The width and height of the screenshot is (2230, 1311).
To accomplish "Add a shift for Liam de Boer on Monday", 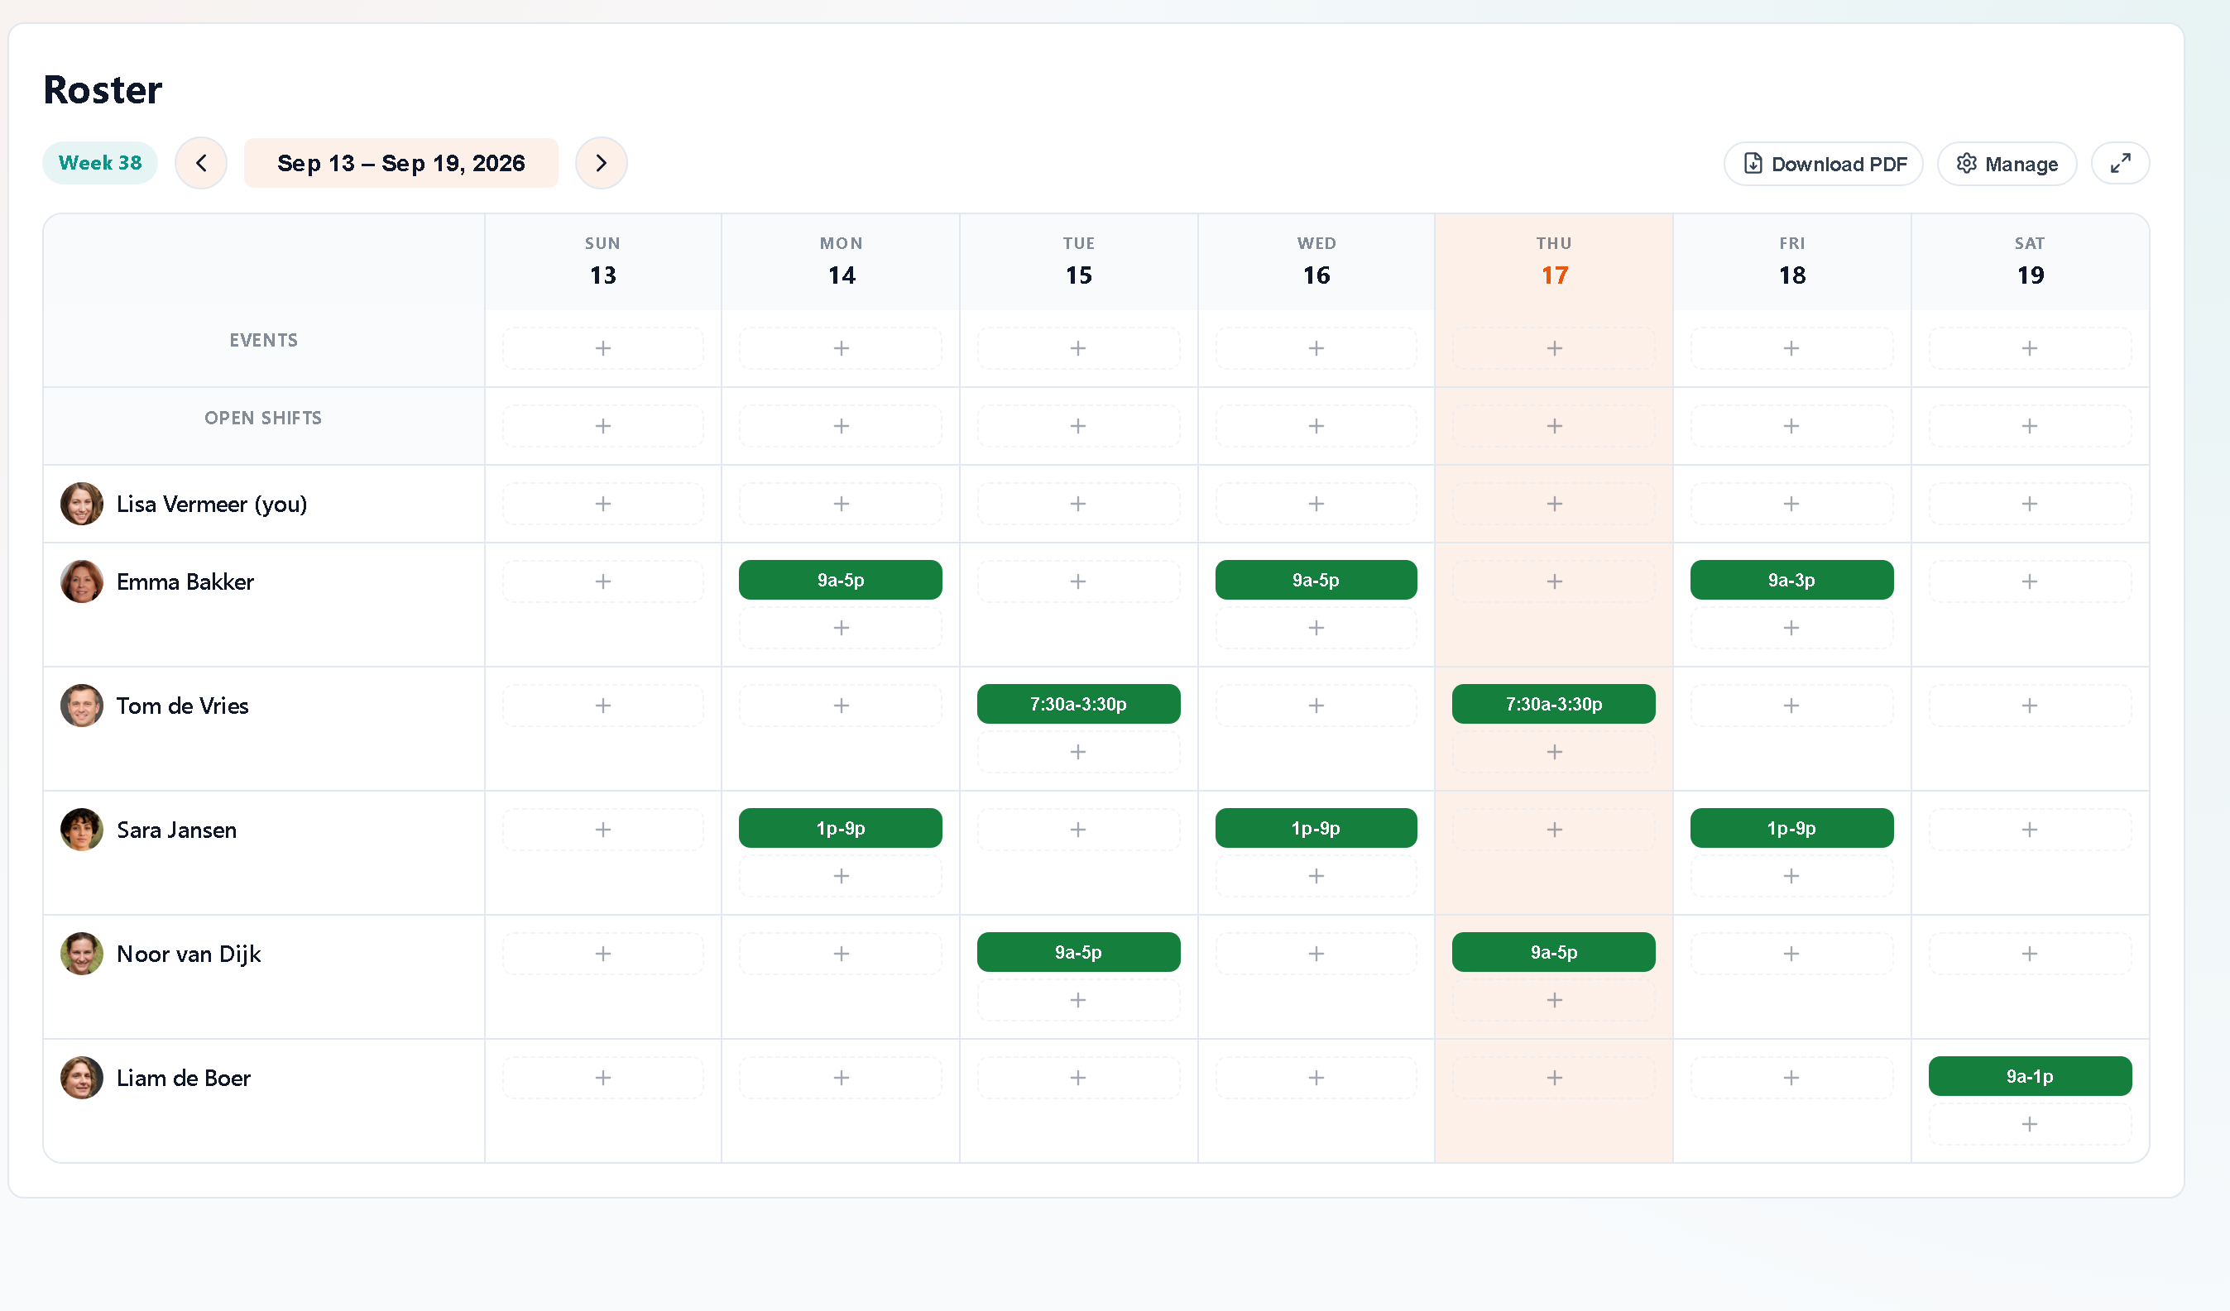I will pyautogui.click(x=841, y=1078).
